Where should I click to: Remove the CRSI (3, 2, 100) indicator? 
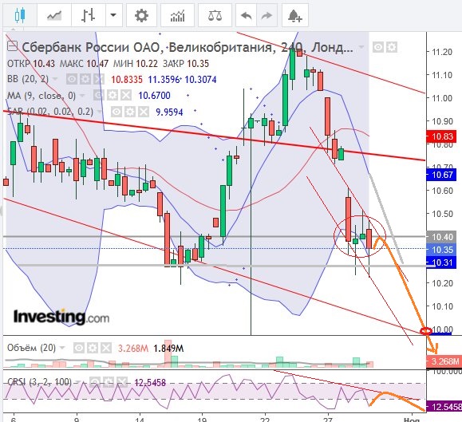point(122,382)
